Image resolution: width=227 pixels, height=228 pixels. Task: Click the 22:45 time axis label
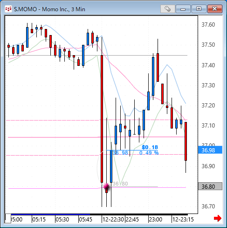(132, 220)
